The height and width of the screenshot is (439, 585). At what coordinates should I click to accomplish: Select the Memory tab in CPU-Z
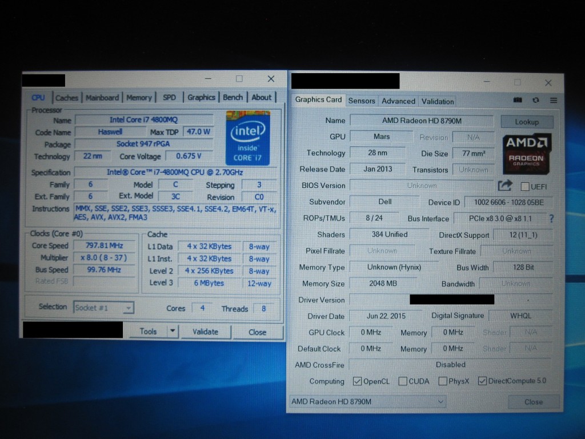139,98
